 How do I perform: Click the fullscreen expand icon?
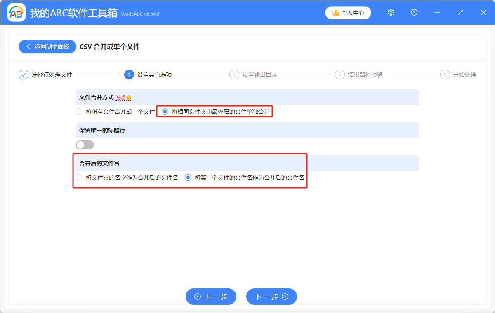(x=460, y=12)
